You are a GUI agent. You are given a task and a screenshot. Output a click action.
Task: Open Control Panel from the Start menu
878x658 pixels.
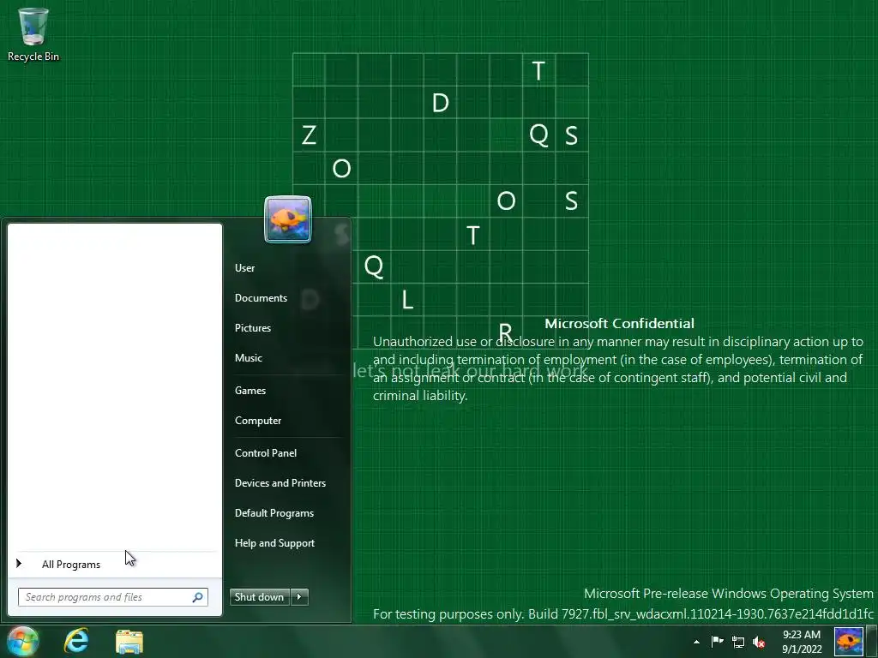(266, 453)
